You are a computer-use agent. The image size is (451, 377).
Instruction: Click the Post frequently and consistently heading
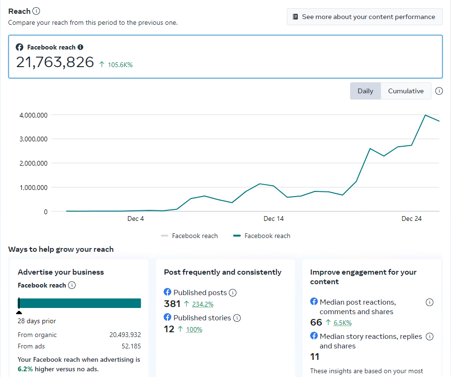223,272
